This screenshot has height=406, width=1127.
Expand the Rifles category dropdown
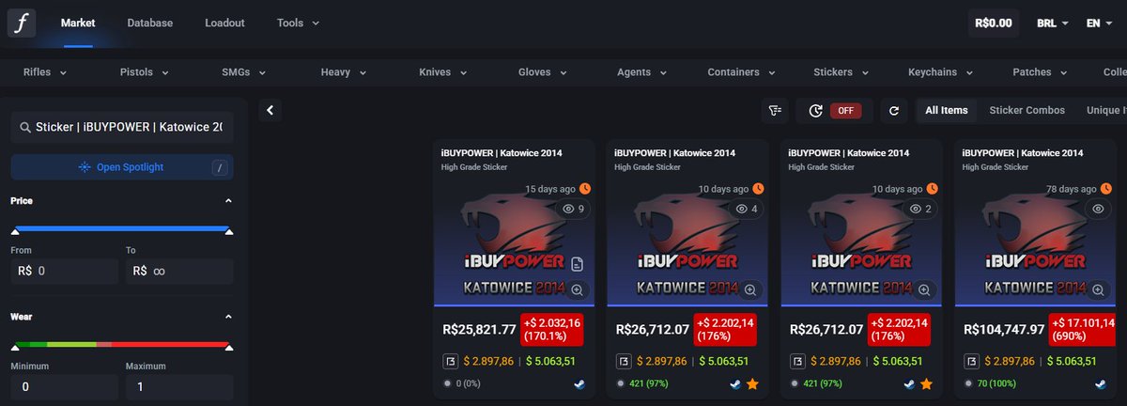(x=43, y=71)
